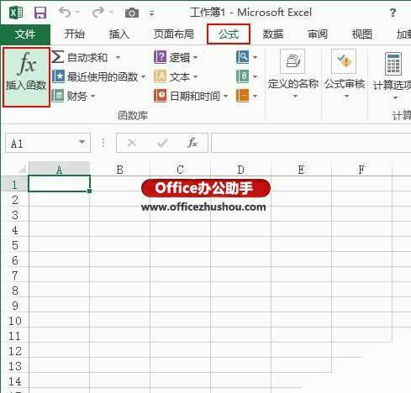Expand the 定义的名称 group
The image size is (411, 393).
point(293,75)
